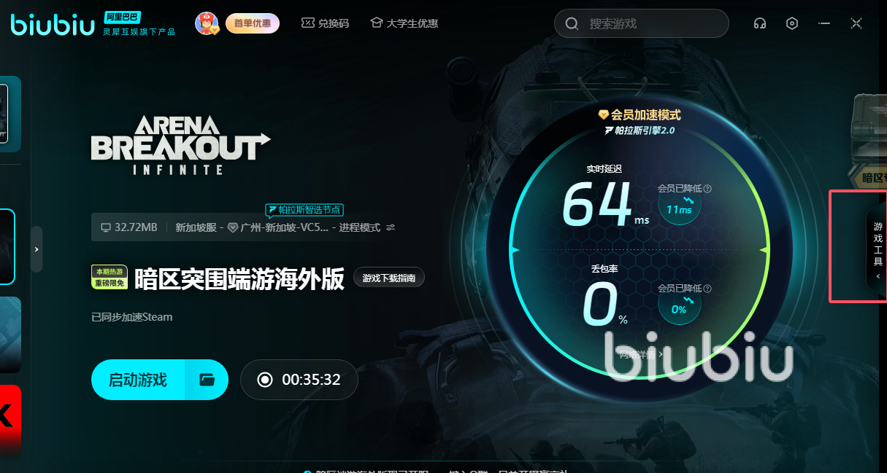Open settings via the hexagon gear icon
887x473 pixels.
[792, 23]
